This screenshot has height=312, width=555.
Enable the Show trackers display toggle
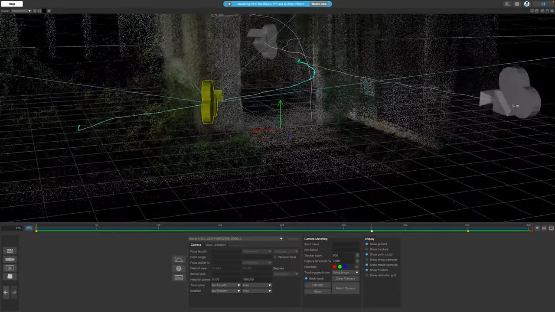click(x=366, y=249)
